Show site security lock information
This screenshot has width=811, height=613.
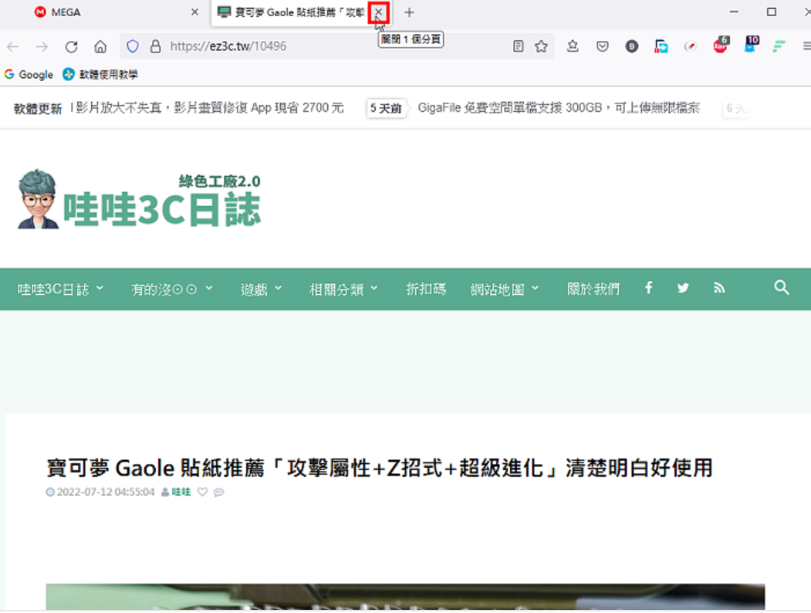[x=155, y=46]
